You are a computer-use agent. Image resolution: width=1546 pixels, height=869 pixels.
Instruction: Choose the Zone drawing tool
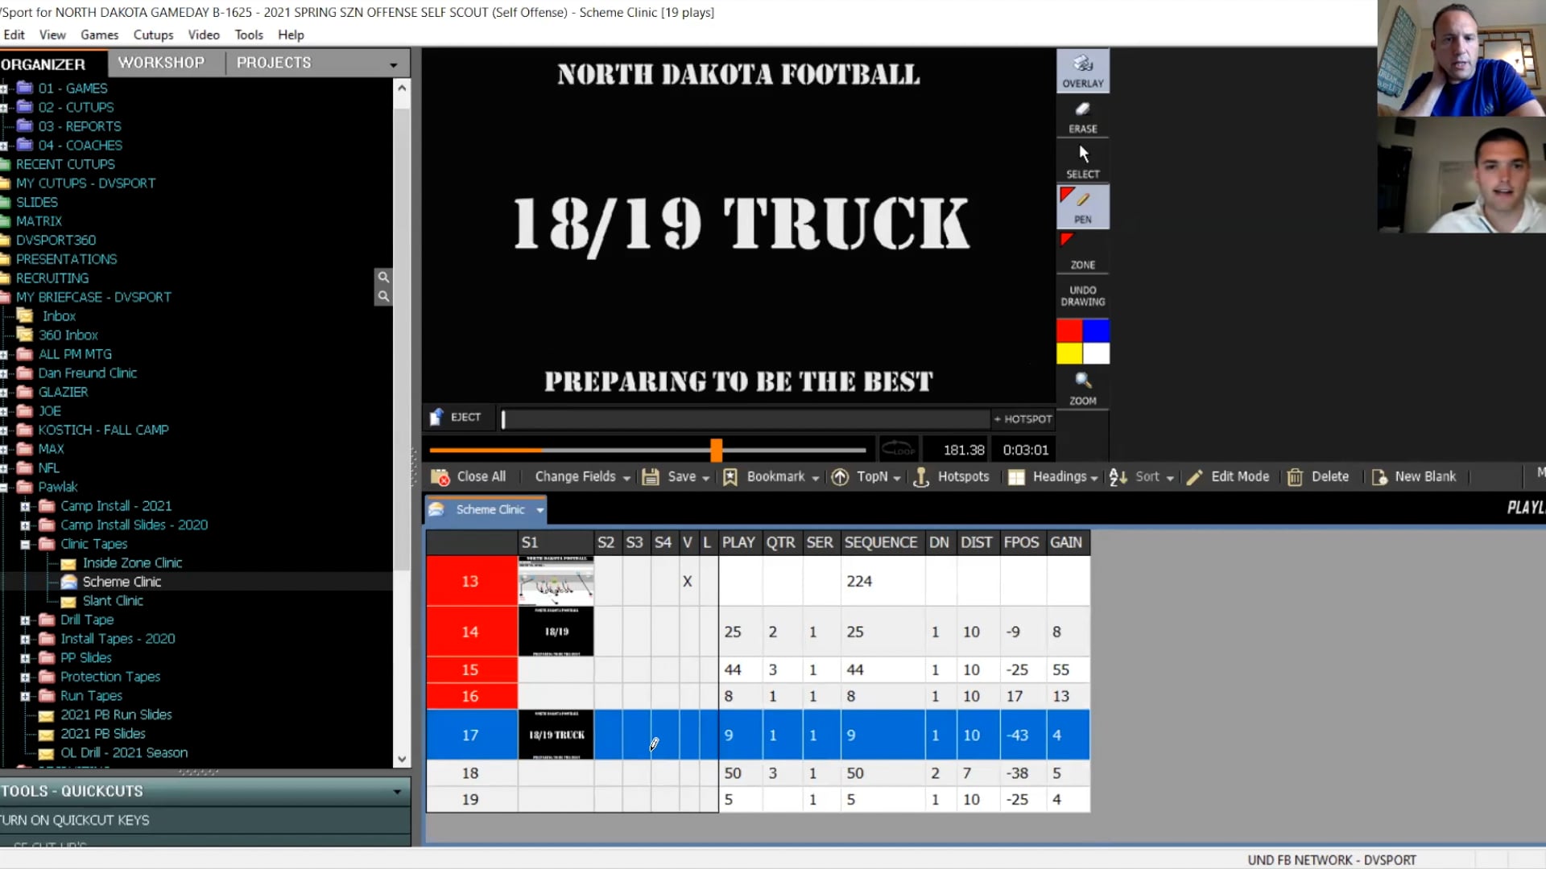coord(1082,252)
